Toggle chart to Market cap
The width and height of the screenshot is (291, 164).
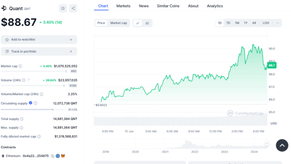click(119, 23)
